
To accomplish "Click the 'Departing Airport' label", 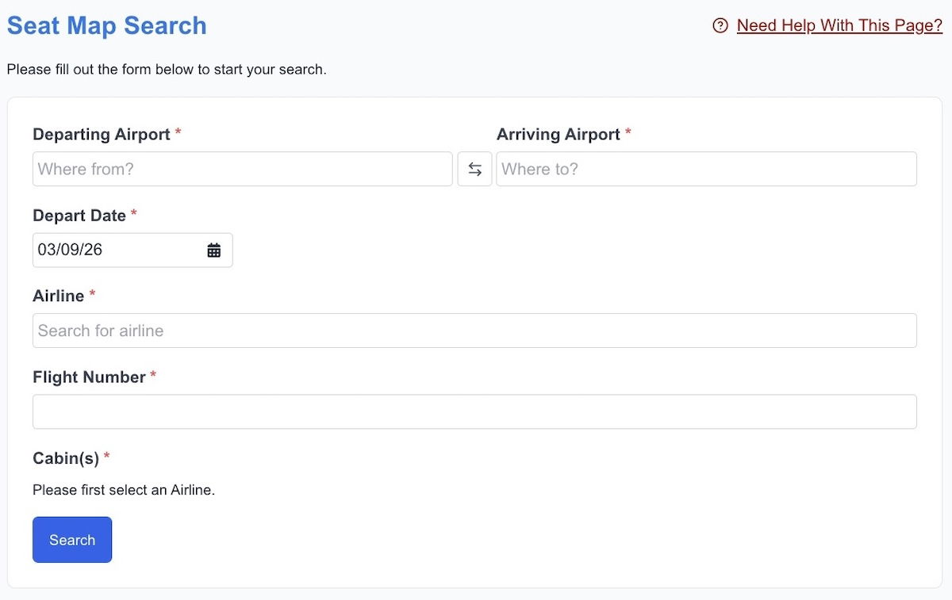I will [102, 135].
